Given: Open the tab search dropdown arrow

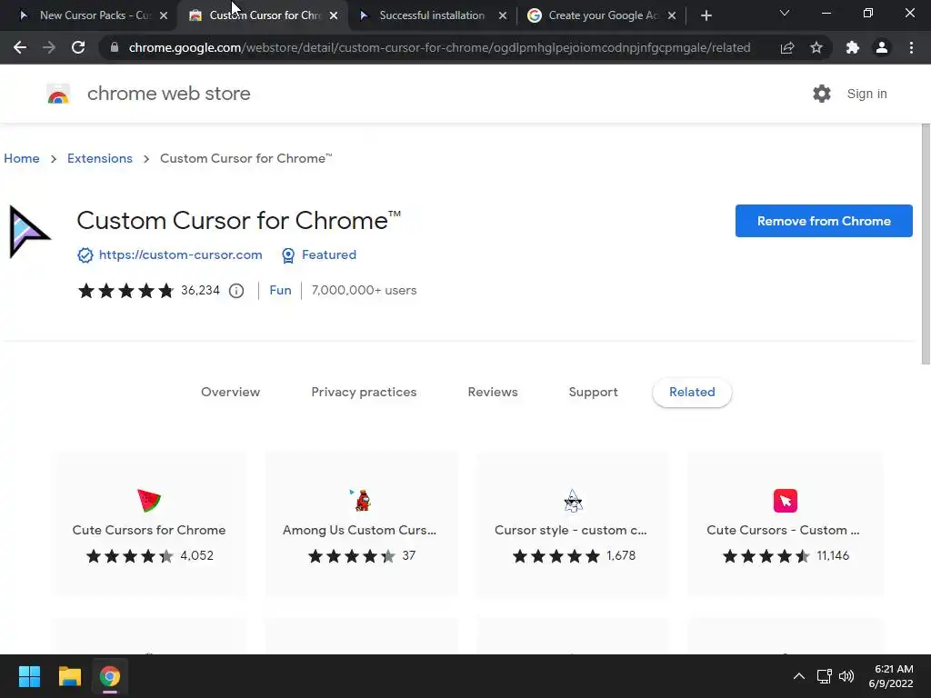Looking at the screenshot, I should tap(785, 14).
